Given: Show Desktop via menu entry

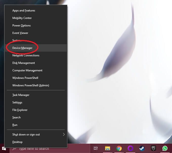Looking at the screenshot, I should coord(36,142).
